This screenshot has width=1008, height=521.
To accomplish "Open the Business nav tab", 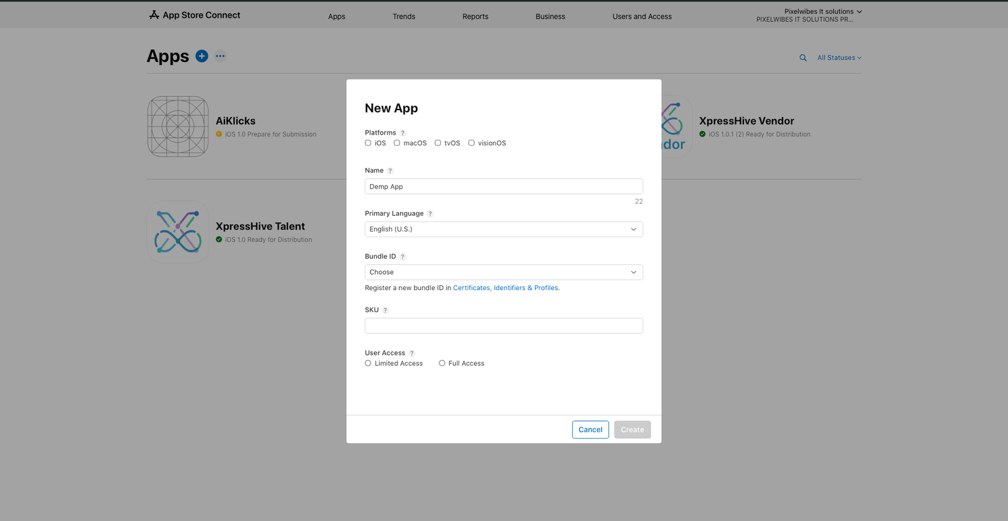I will pyautogui.click(x=550, y=16).
